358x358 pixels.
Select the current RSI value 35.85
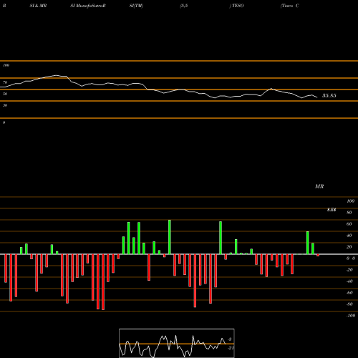[x=329, y=96]
